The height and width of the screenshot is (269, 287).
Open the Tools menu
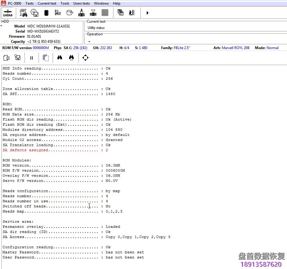pyautogui.click(x=65, y=3)
